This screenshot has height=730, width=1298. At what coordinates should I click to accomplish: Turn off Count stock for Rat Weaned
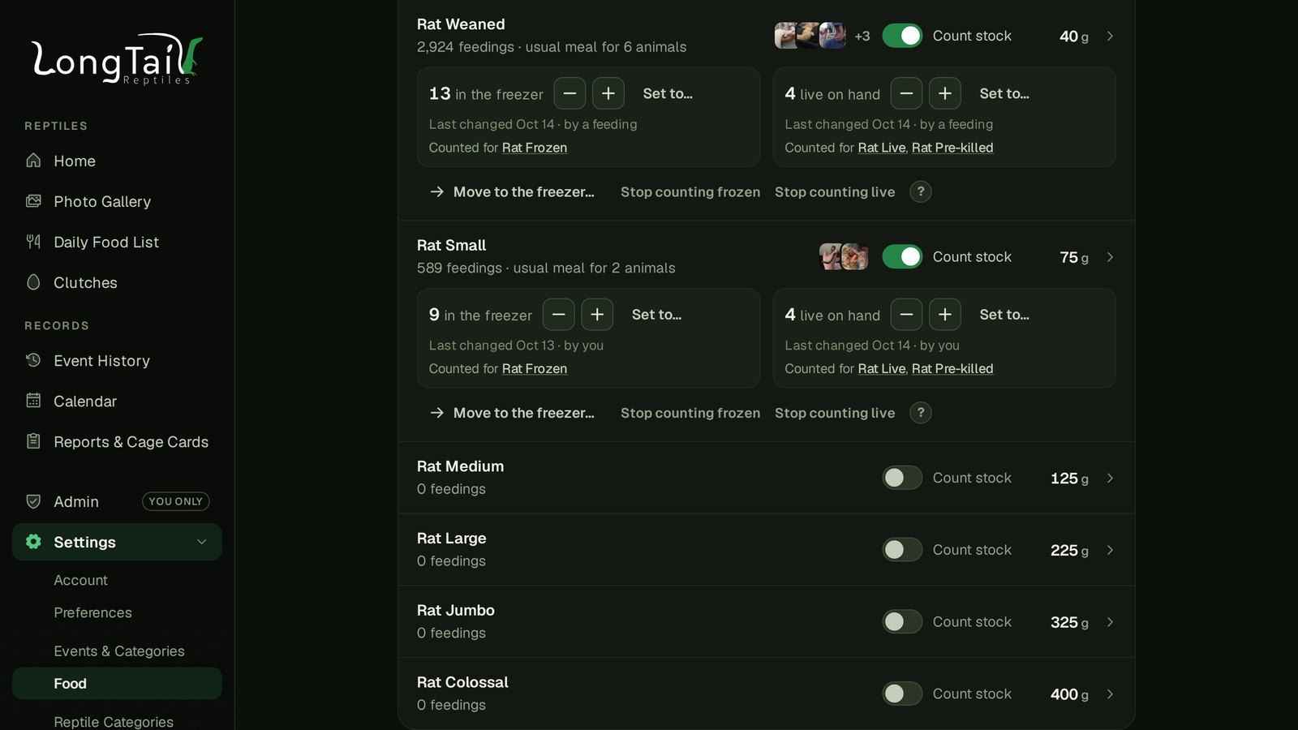(902, 36)
